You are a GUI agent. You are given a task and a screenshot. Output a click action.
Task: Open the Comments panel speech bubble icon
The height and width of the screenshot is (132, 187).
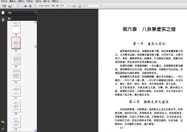click(x=3, y=122)
